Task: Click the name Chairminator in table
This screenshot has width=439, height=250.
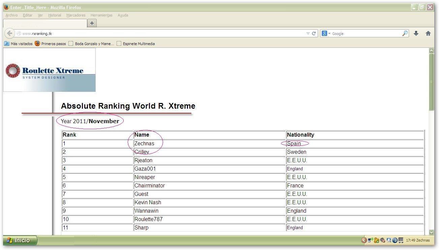Action: [150, 185]
